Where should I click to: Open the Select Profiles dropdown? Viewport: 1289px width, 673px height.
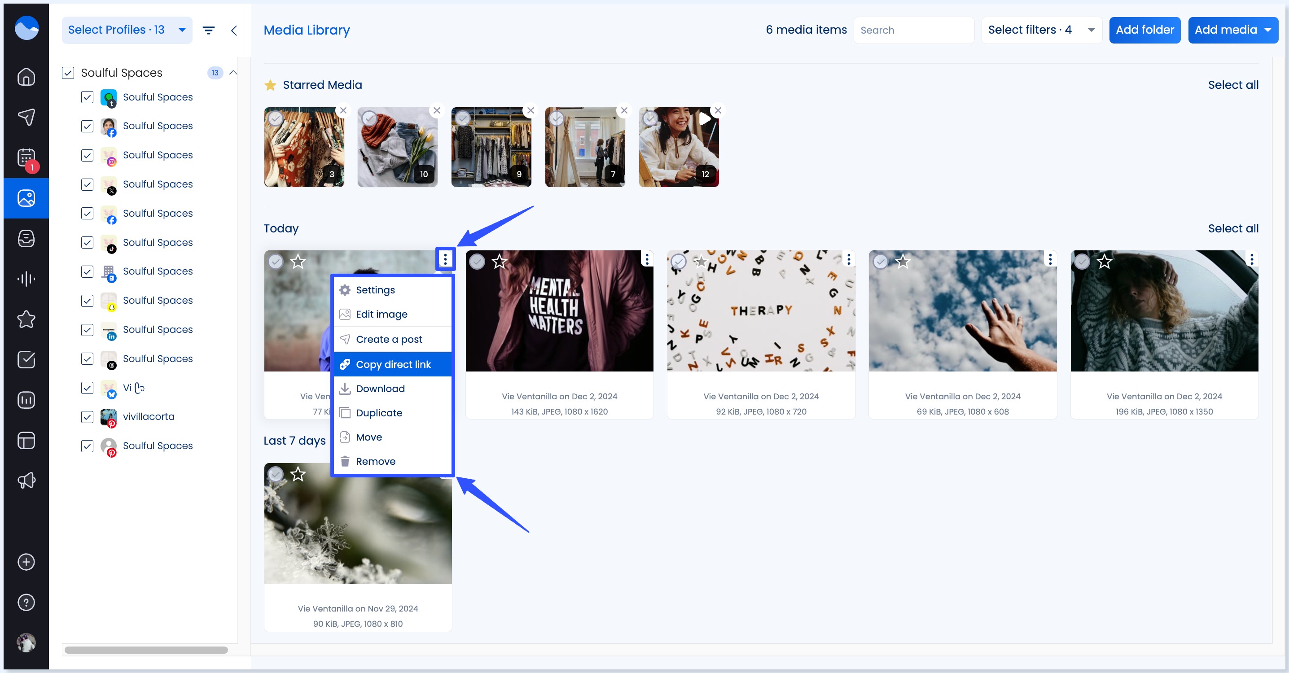coord(127,30)
